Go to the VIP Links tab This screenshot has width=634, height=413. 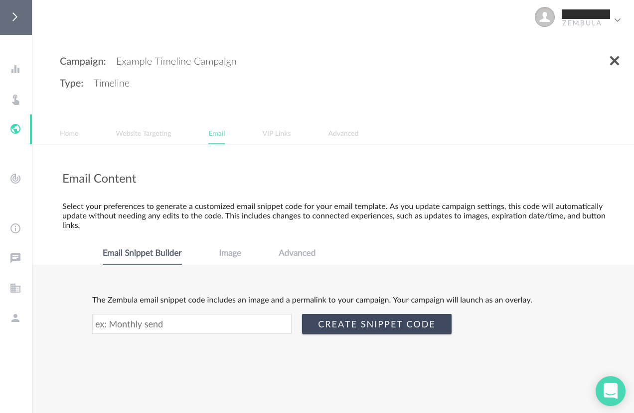pos(277,133)
